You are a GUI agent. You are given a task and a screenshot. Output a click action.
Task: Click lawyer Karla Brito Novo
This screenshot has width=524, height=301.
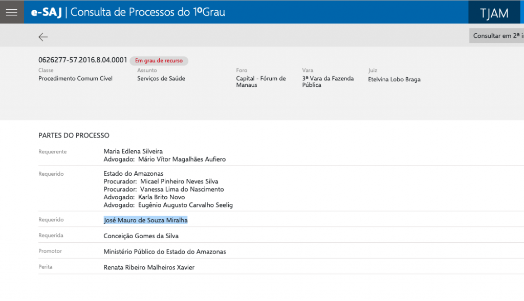click(161, 197)
